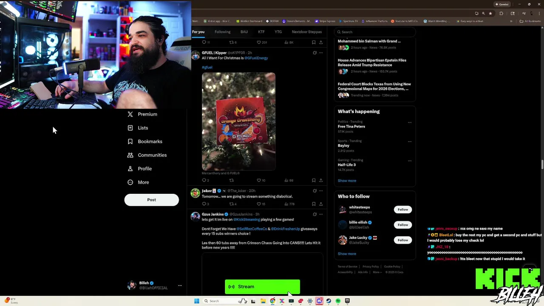
Task: Open the Free Tina Peters trend
Action: point(351,127)
